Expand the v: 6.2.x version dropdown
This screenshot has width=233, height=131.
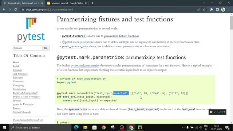(x=217, y=112)
